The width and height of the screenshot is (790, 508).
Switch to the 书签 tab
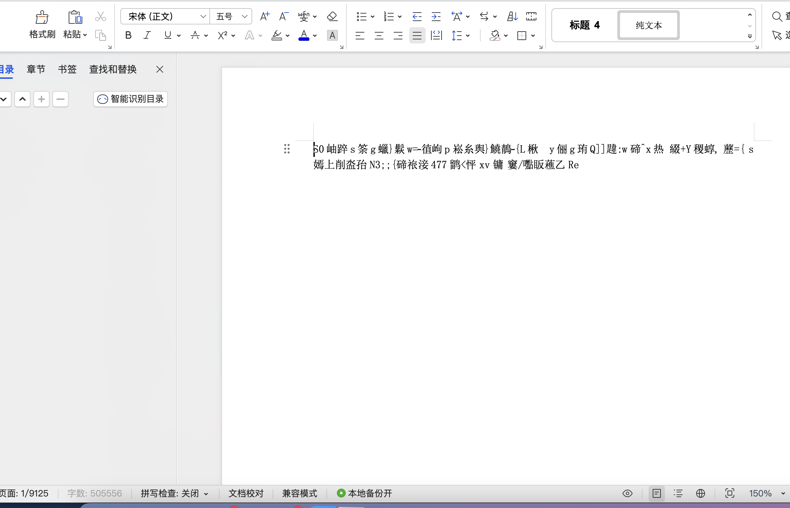point(67,69)
